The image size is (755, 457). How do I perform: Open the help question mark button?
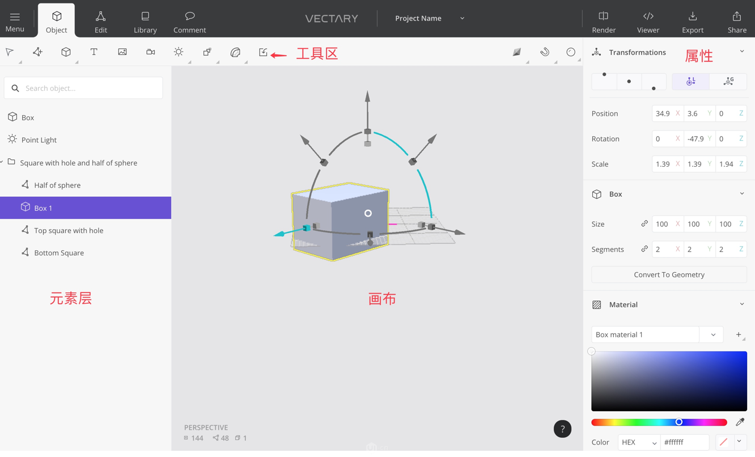(x=562, y=429)
